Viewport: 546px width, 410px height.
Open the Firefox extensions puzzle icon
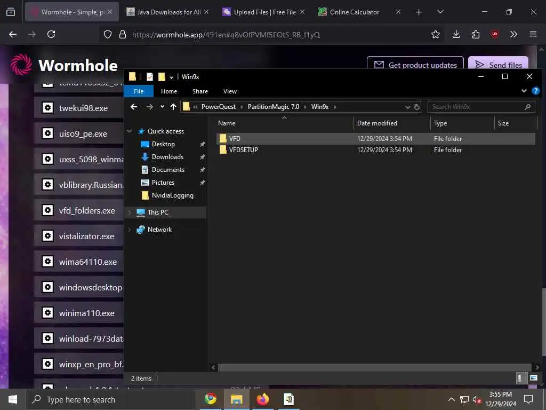coord(476,34)
